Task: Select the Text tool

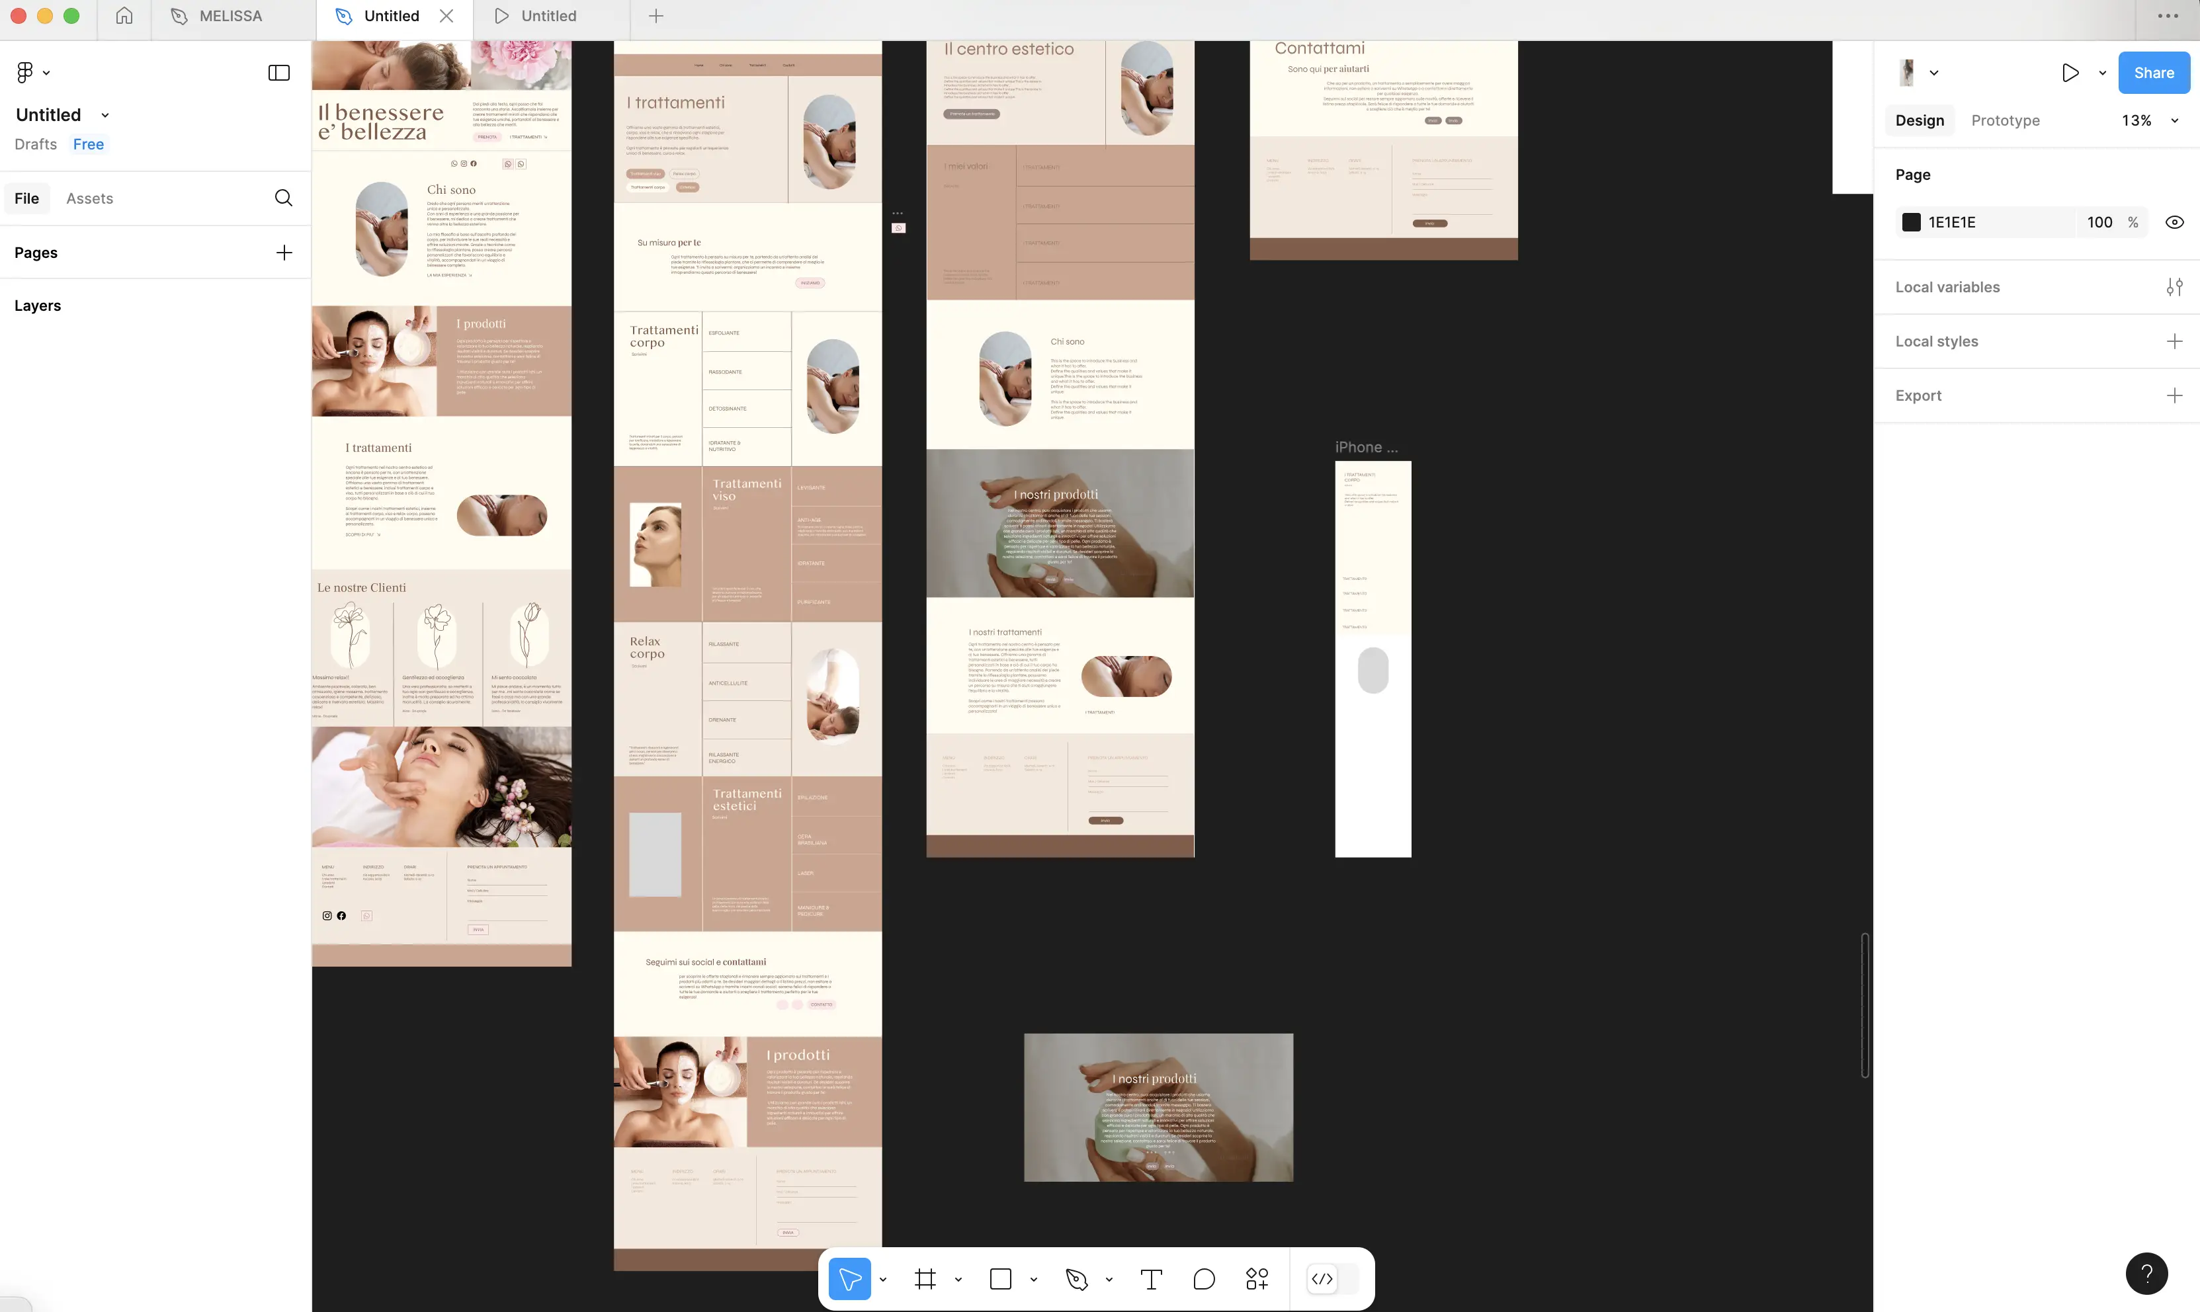Action: (1150, 1278)
